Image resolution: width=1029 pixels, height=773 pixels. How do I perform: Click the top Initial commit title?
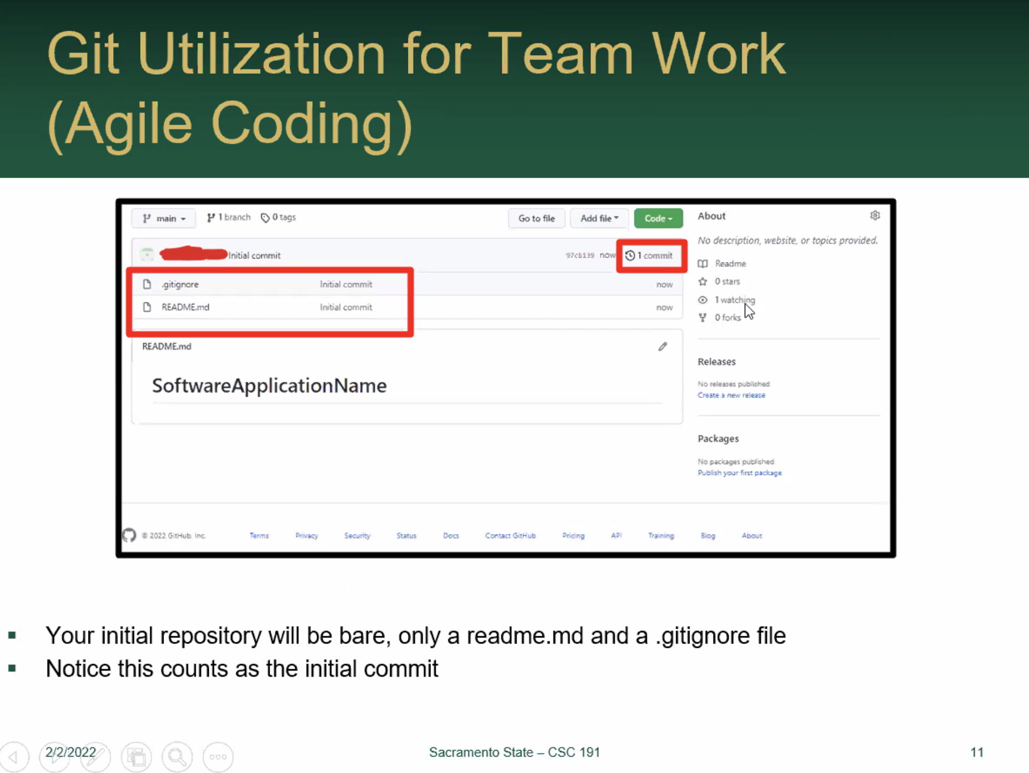(254, 256)
